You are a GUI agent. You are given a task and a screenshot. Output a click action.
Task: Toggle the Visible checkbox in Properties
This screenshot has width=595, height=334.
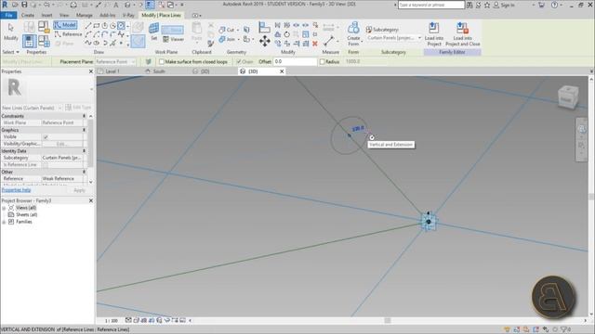point(46,136)
